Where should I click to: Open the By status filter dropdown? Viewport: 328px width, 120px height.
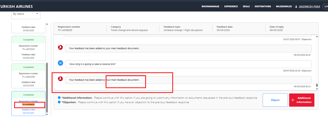pos(26,14)
